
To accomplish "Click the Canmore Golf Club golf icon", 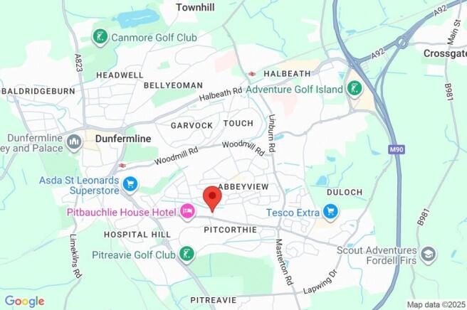I will tap(100, 37).
